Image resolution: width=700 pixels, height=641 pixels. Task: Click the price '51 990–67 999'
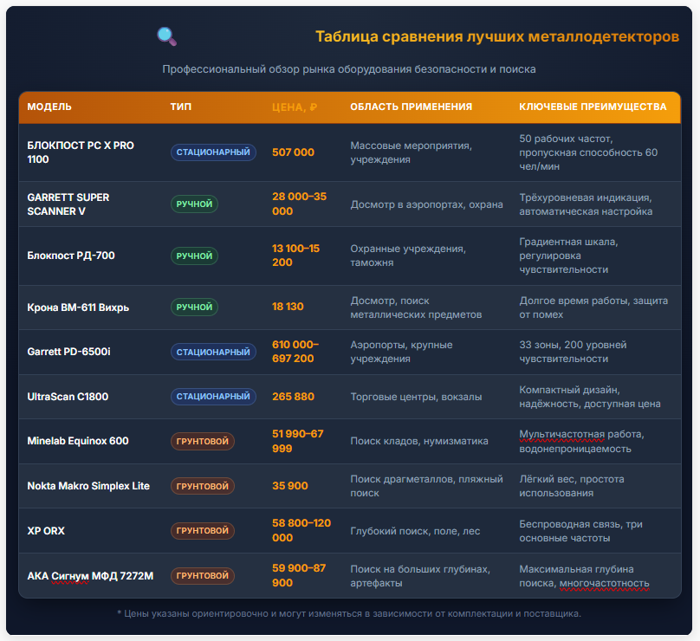(x=298, y=441)
